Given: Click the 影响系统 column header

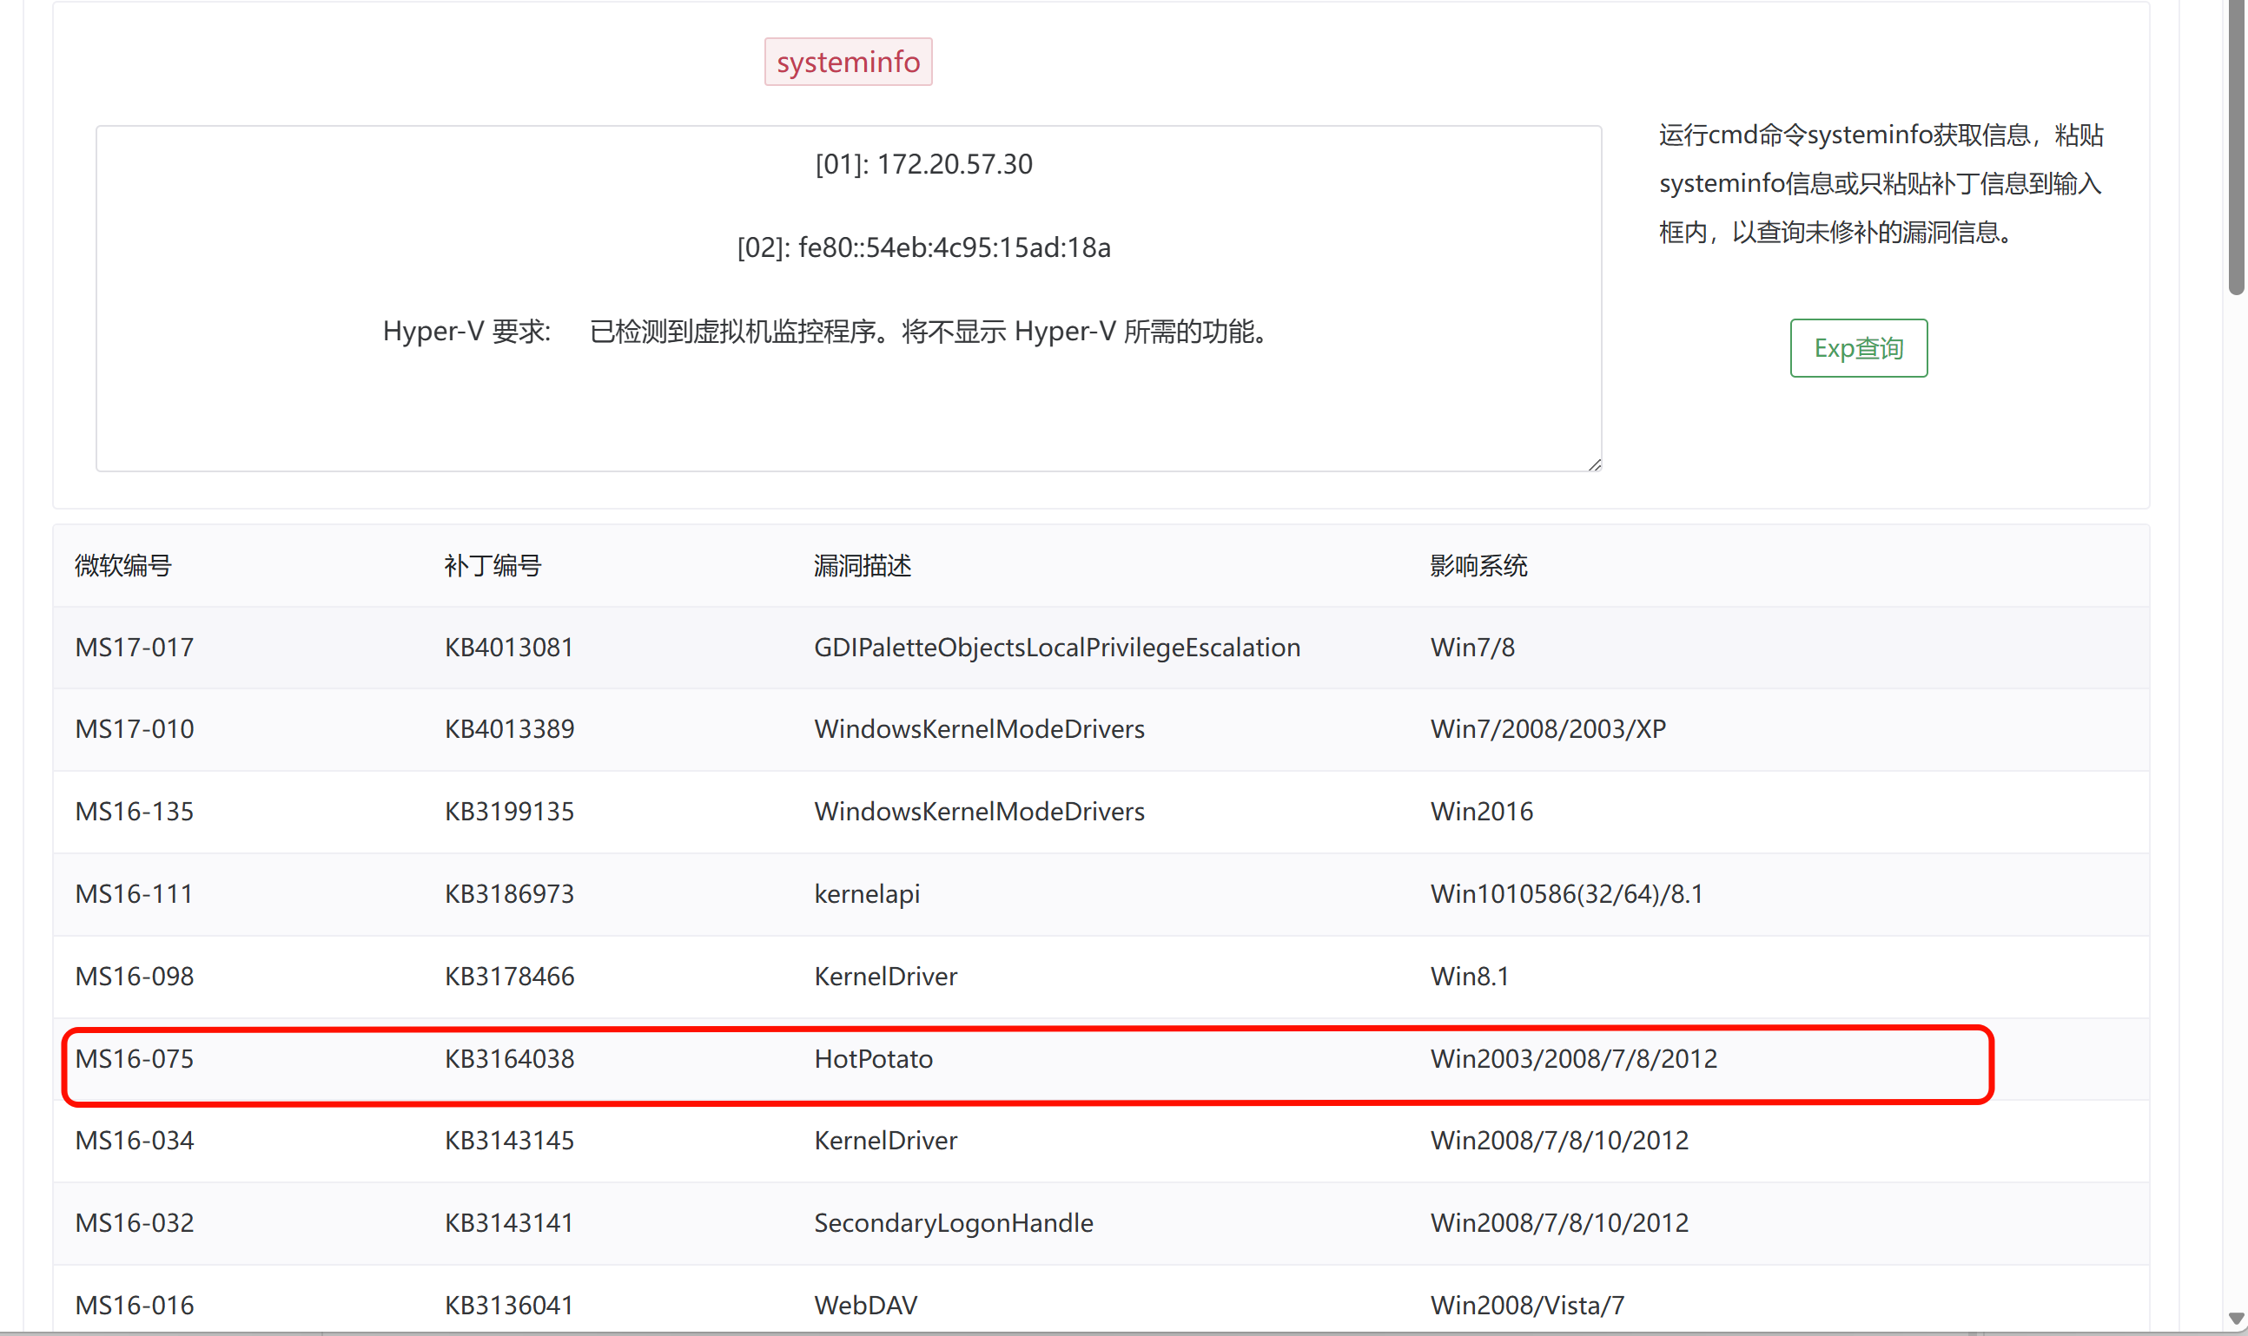Looking at the screenshot, I should (x=1478, y=565).
